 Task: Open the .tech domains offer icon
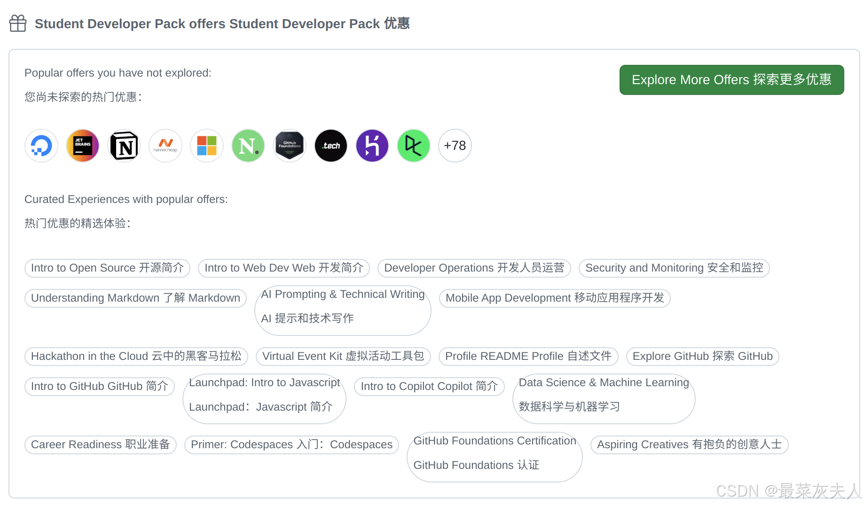click(331, 146)
